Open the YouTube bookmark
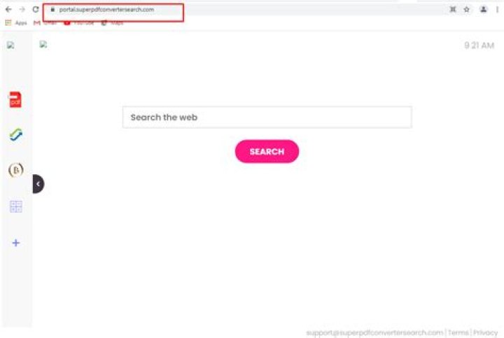This screenshot has height=338, width=504. pyautogui.click(x=78, y=23)
